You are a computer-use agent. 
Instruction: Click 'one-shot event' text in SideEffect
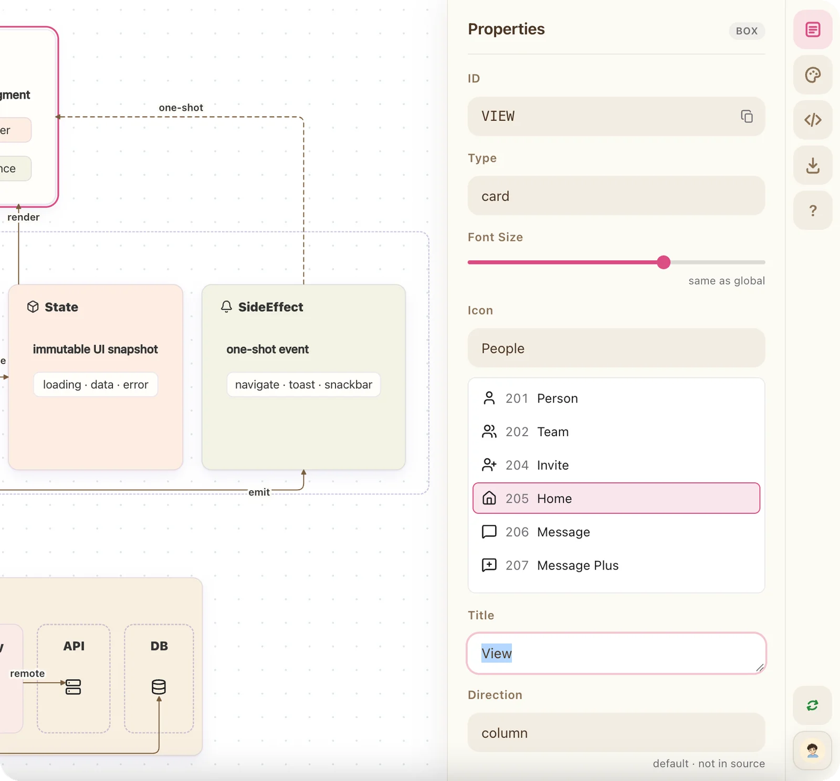point(268,349)
